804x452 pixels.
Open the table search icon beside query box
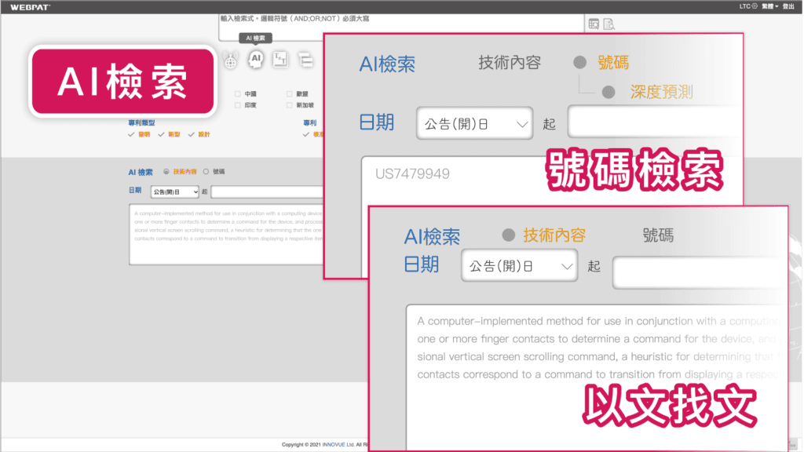[594, 24]
